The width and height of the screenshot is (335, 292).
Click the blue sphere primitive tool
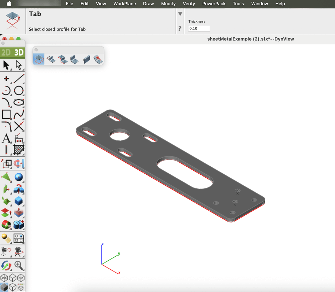[x=19, y=177]
